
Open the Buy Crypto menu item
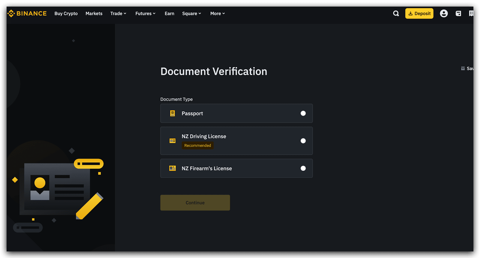pyautogui.click(x=66, y=13)
